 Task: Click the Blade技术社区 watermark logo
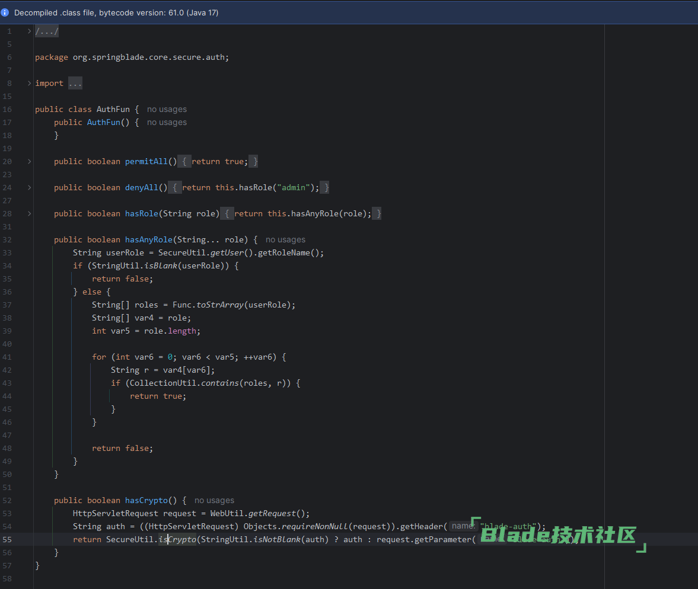[x=557, y=535]
